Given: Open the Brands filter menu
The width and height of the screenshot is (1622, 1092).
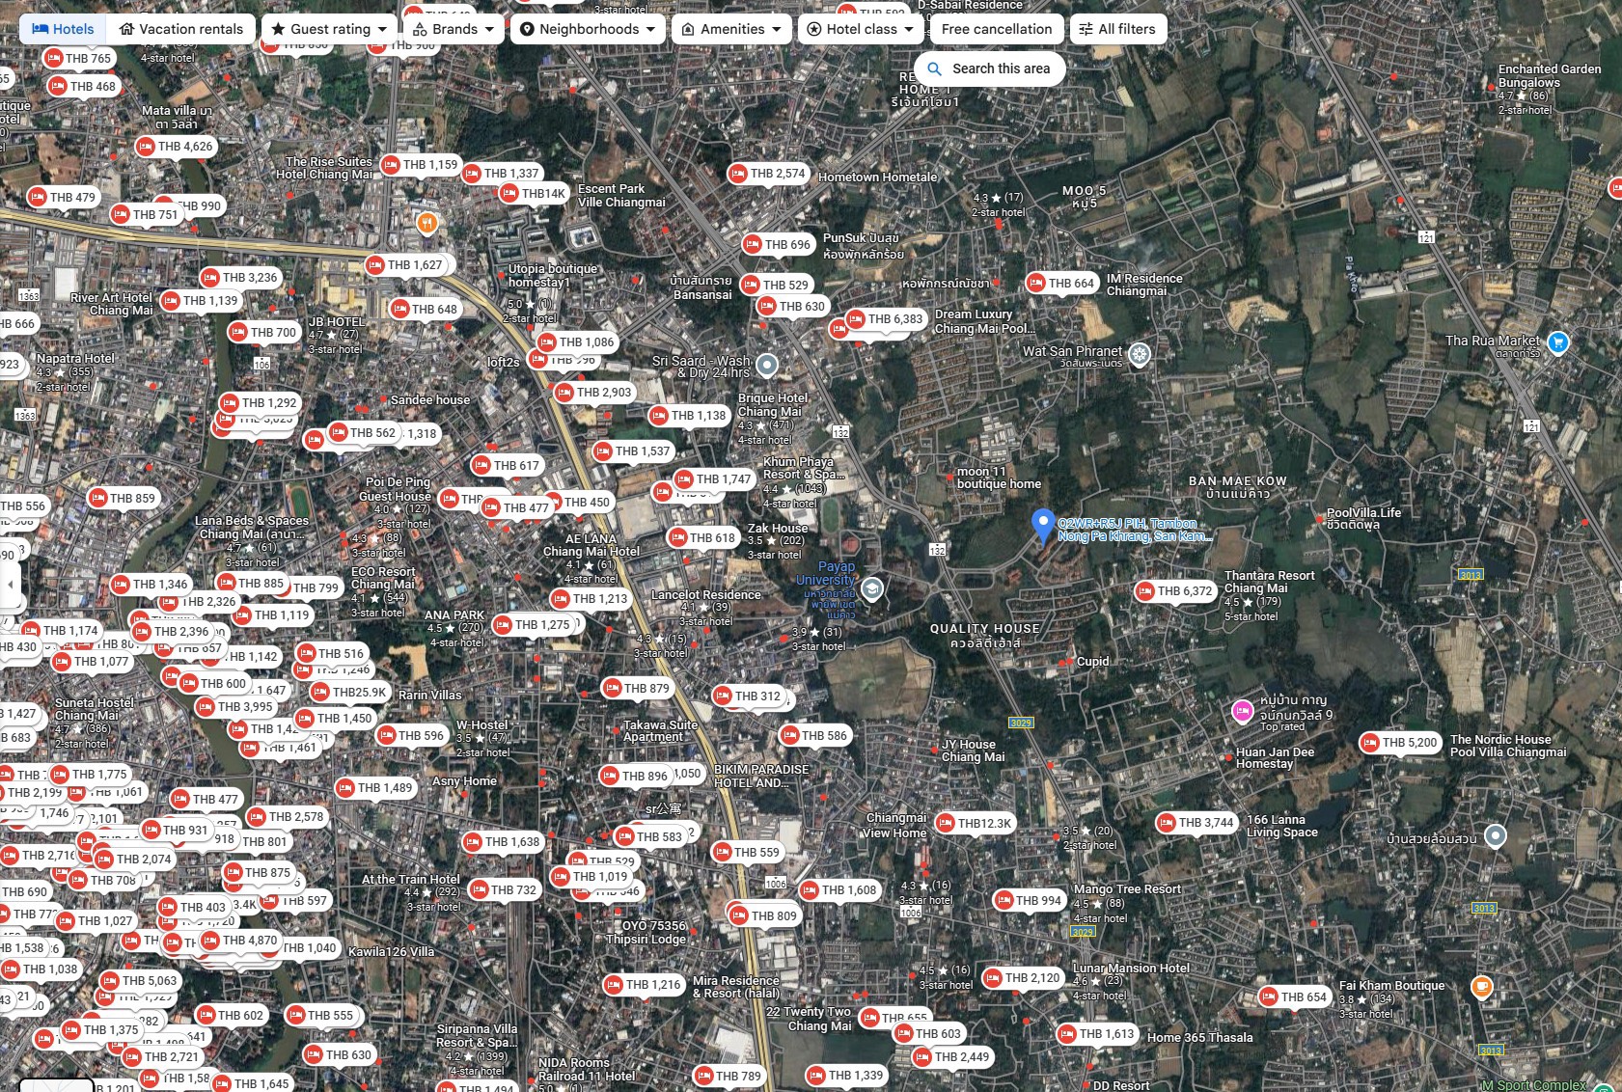Looking at the screenshot, I should [453, 29].
